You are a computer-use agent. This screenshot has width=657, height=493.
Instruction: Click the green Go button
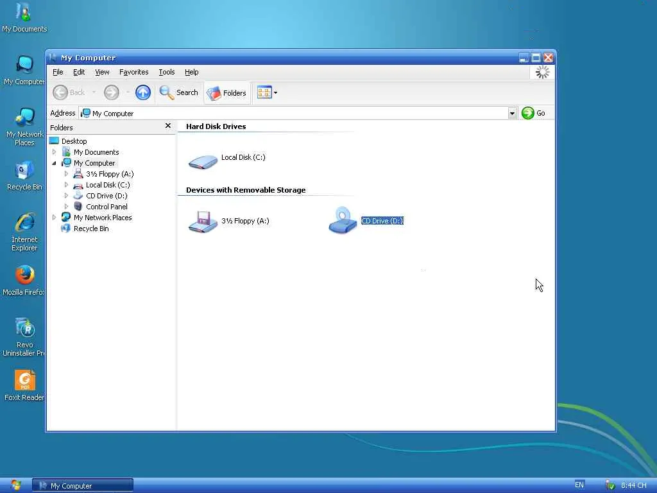pyautogui.click(x=533, y=113)
